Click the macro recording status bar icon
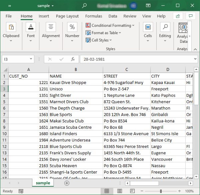This screenshot has width=200, height=195. click(21, 191)
